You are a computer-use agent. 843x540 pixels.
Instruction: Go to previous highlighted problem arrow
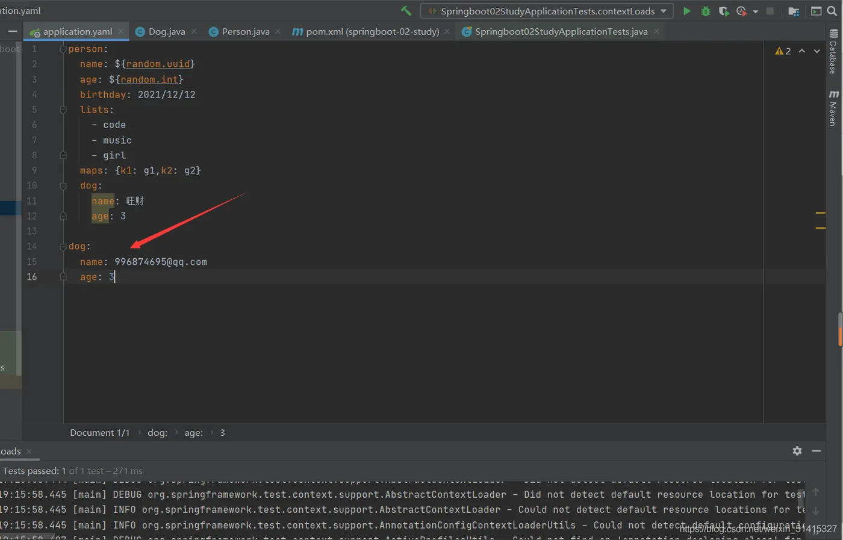click(801, 51)
